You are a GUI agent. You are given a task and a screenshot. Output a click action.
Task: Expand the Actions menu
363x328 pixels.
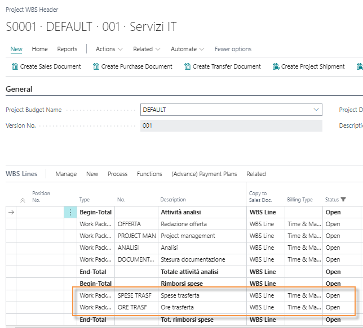(109, 49)
